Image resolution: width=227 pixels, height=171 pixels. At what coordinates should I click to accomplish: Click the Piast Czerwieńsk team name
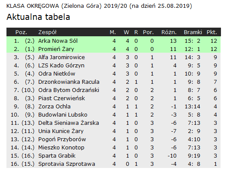(62, 98)
